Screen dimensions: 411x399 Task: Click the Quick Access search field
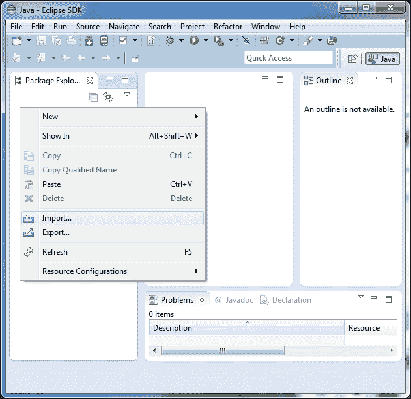[x=289, y=58]
